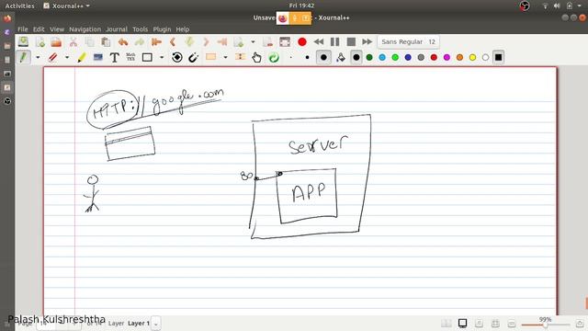Image resolution: width=588 pixels, height=331 pixels.
Task: Copy selection with the copy icon
Action: point(89,41)
